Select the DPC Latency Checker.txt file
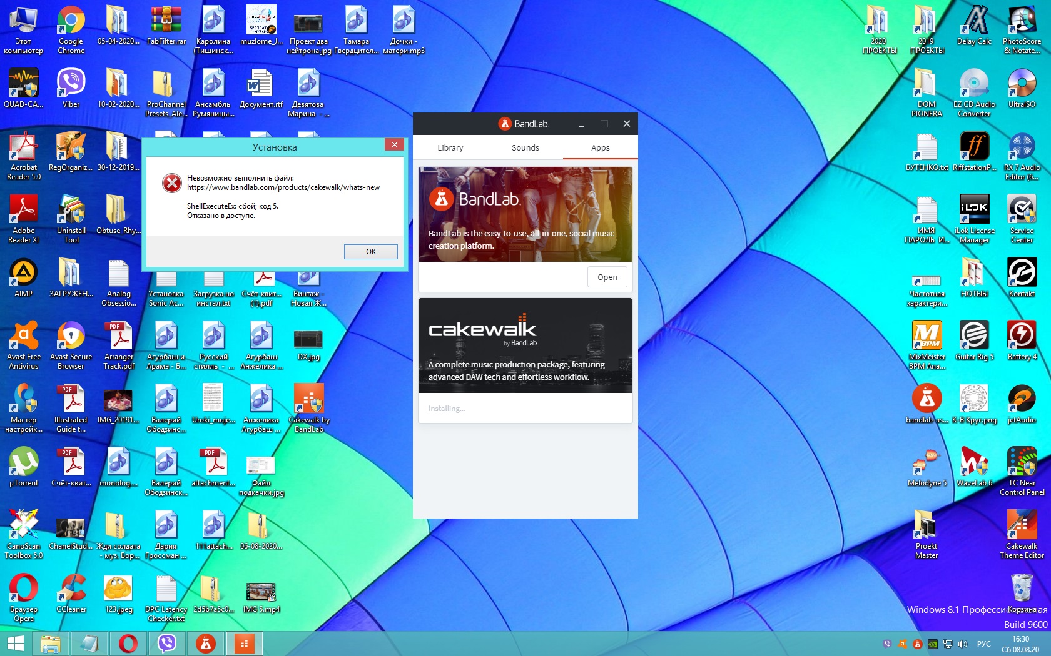The image size is (1051, 656). click(x=166, y=597)
